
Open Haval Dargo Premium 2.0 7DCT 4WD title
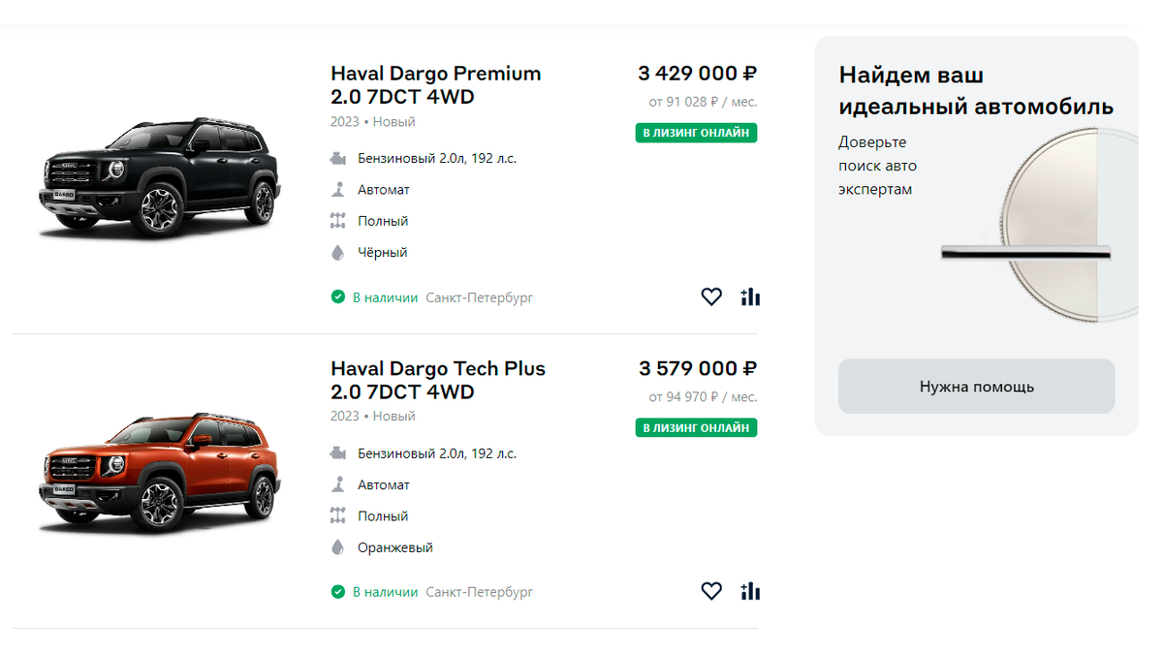(x=435, y=85)
